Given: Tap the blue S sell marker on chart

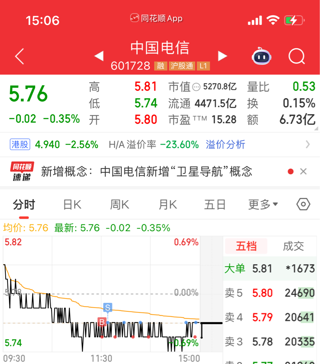Looking at the screenshot, I should click(107, 307).
